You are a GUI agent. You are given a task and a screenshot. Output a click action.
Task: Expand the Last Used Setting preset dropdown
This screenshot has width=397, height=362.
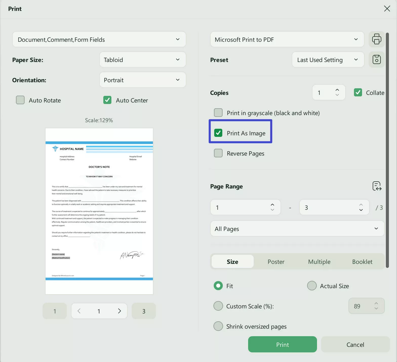point(328,59)
